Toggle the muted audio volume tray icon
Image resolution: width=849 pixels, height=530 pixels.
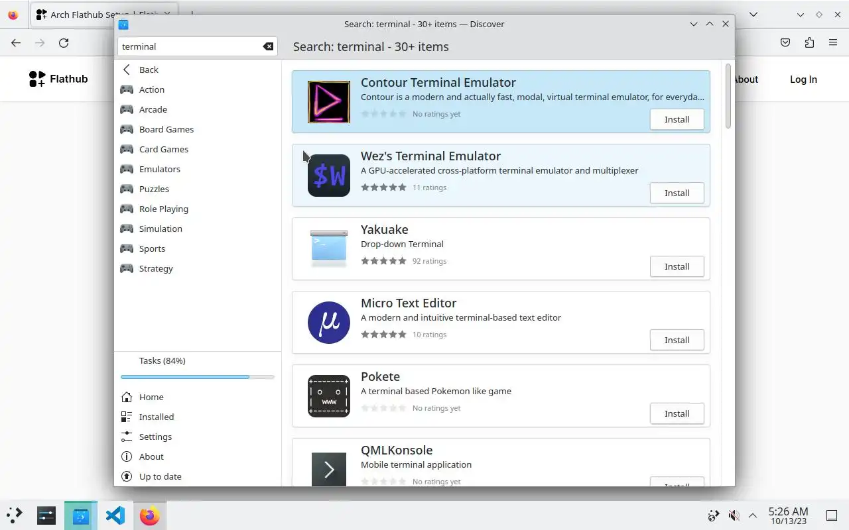734,515
